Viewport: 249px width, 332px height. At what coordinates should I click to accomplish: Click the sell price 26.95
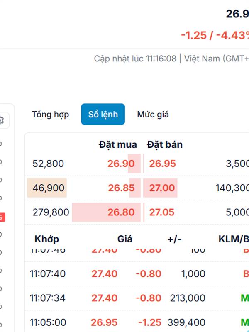tap(162, 164)
